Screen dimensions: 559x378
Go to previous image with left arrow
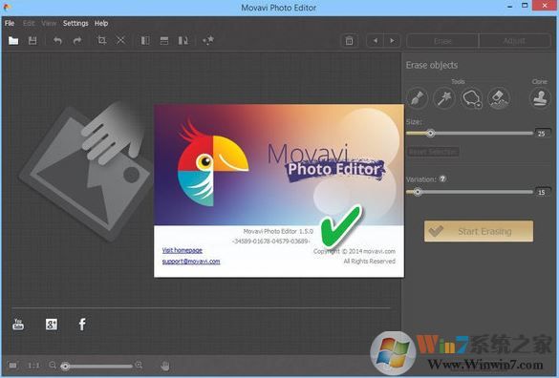click(375, 41)
